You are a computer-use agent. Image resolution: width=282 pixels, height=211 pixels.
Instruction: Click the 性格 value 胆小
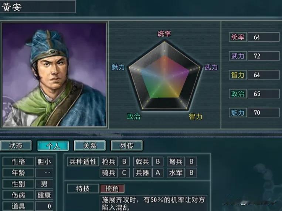click(44, 162)
